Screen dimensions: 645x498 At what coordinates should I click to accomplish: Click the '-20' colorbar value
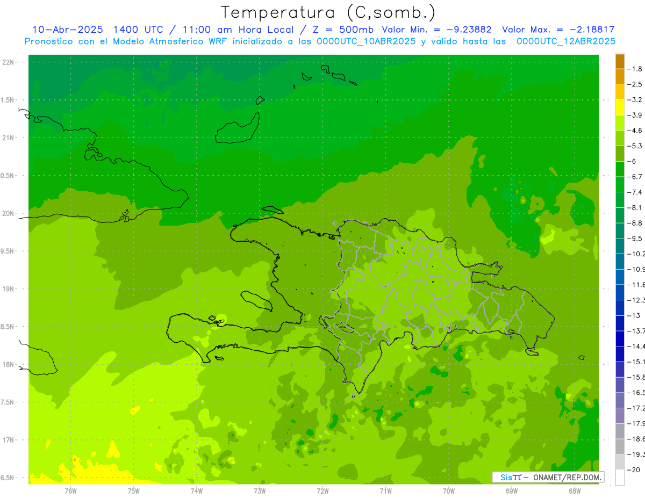(x=634, y=470)
